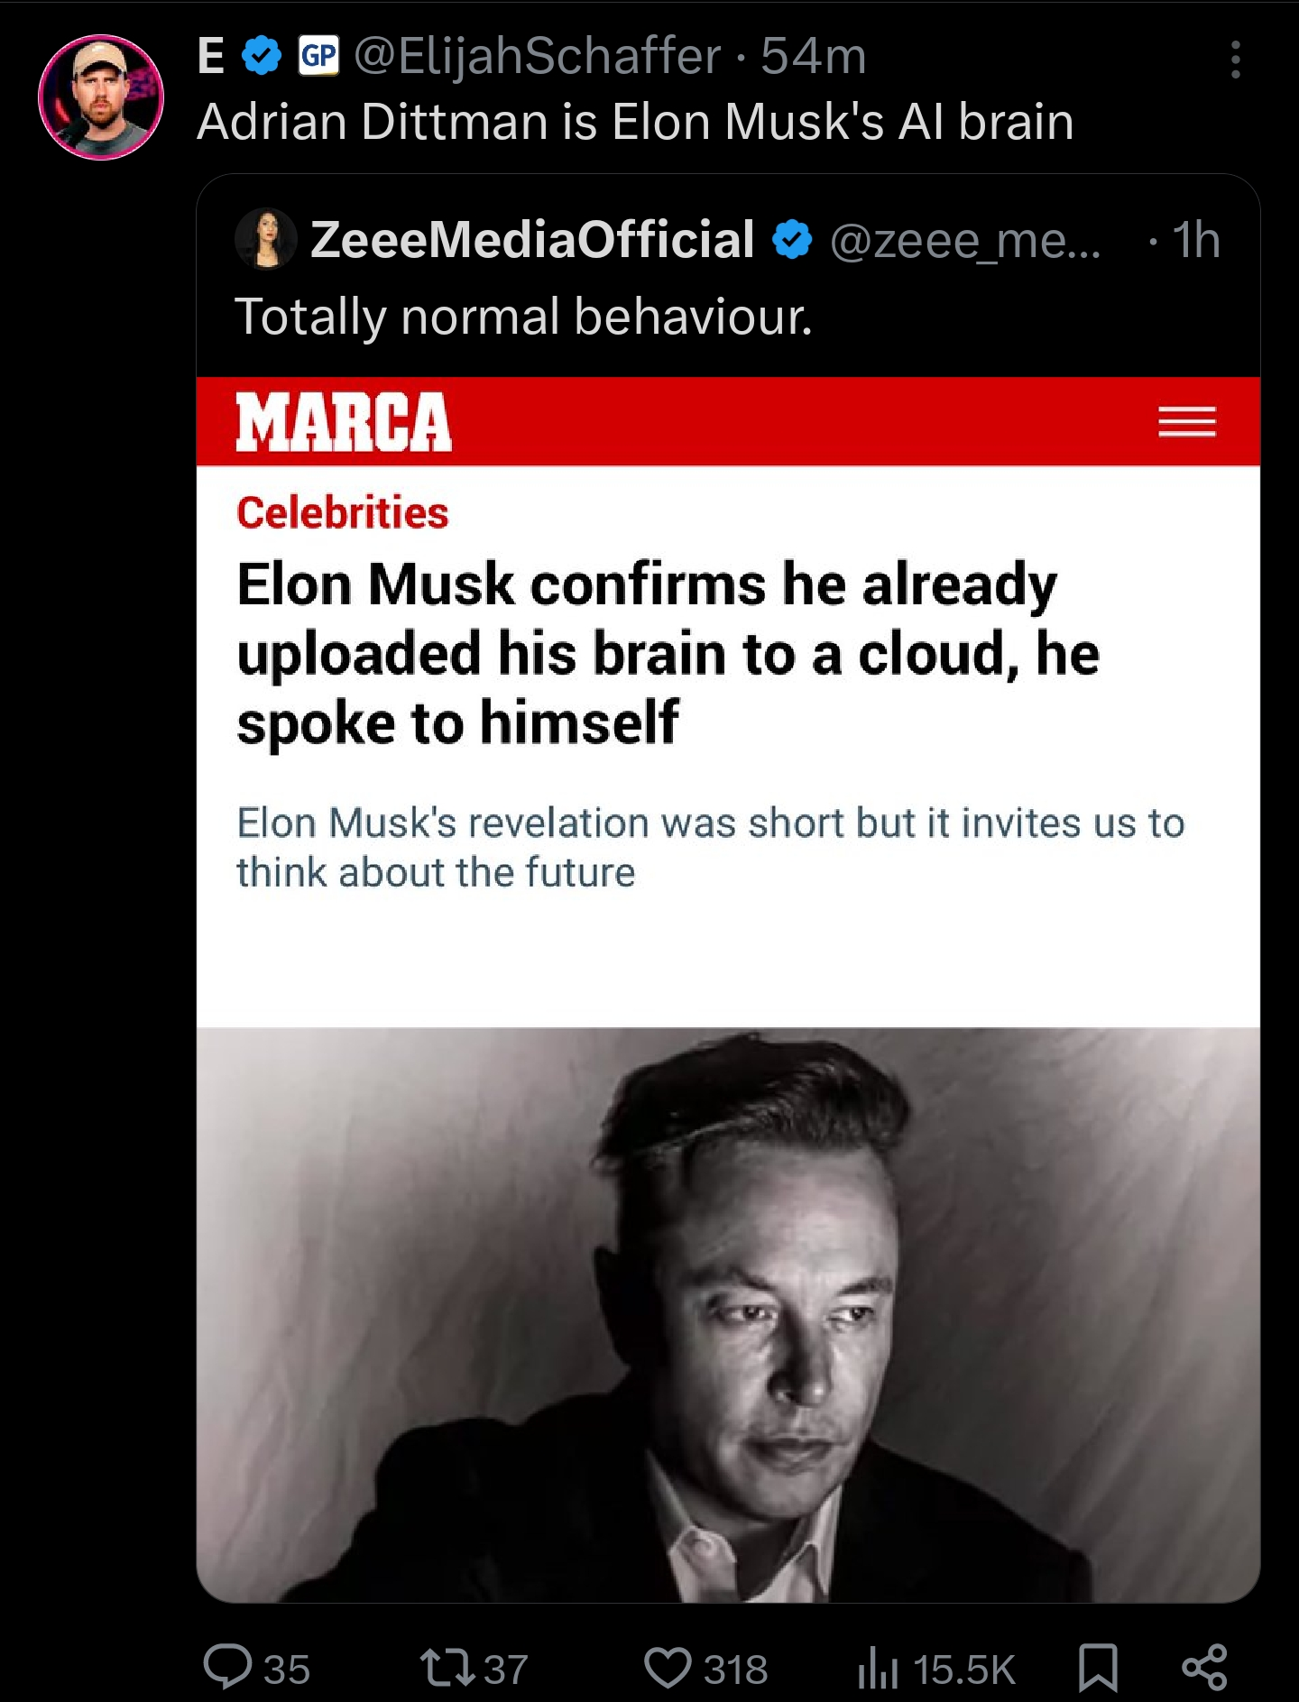Open the reply comment icon
This screenshot has height=1702, width=1299.
227,1667
